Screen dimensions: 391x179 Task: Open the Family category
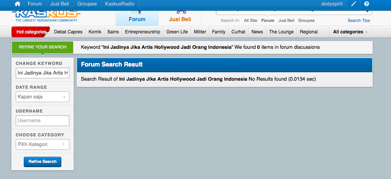[x=219, y=32]
